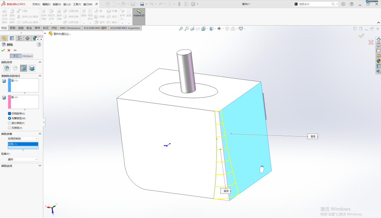381x218 pixels.
Task: Toggle the Instant3D button
Action: 139,16
